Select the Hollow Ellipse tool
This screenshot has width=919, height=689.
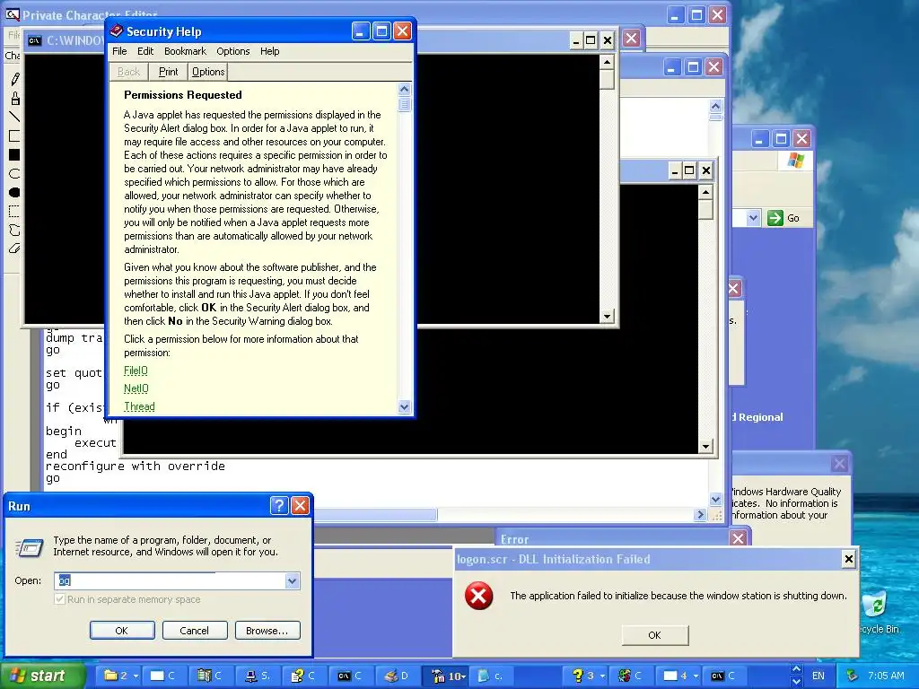[x=14, y=173]
